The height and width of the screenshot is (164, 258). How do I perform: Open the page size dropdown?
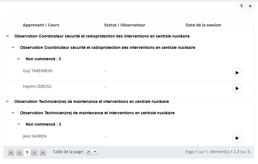[x=91, y=152]
